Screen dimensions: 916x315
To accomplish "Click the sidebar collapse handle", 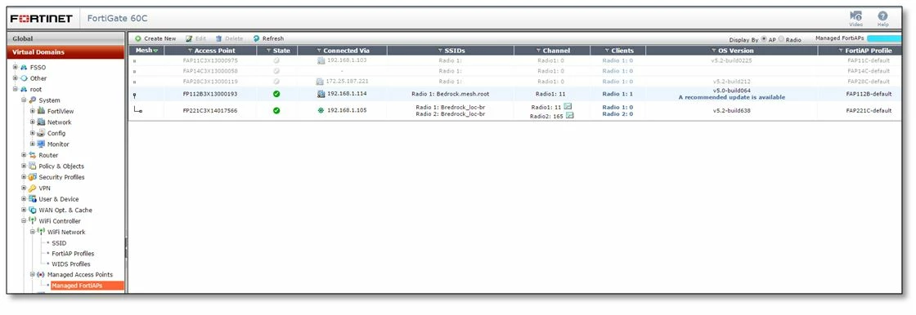I will pos(126,248).
